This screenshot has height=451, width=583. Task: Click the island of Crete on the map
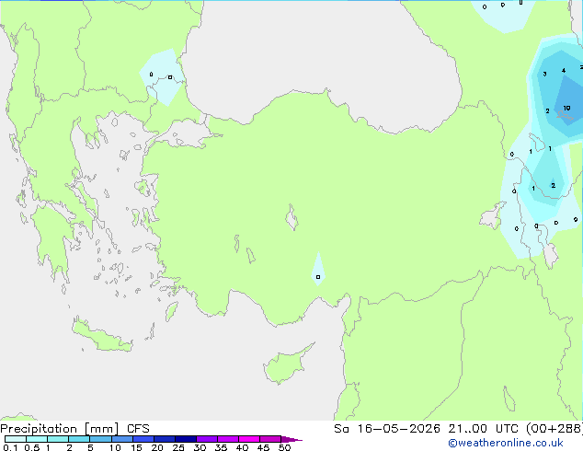101,337
